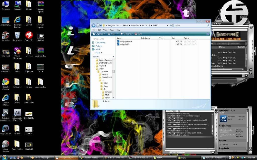
Task: Open the View menu in Explorer
Action: 105,30
